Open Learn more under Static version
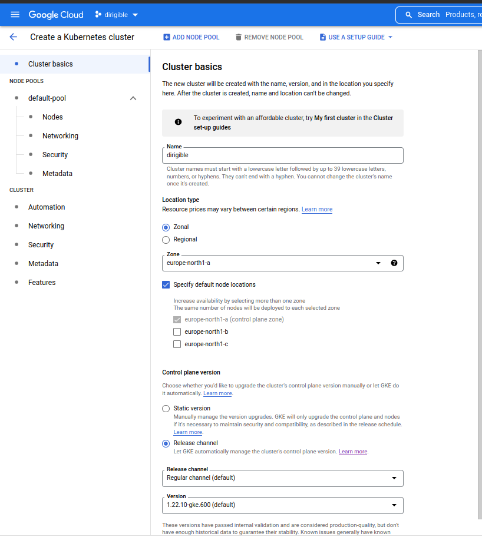The image size is (482, 537). 187,432
